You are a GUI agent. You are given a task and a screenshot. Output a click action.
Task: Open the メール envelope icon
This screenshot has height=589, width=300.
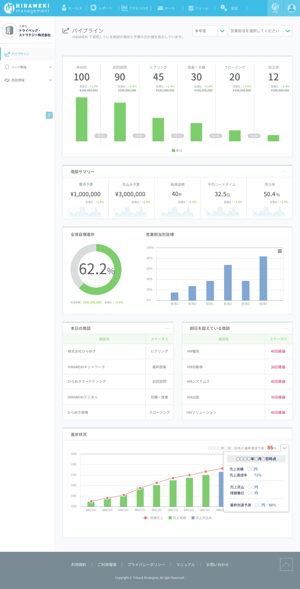[x=160, y=8]
